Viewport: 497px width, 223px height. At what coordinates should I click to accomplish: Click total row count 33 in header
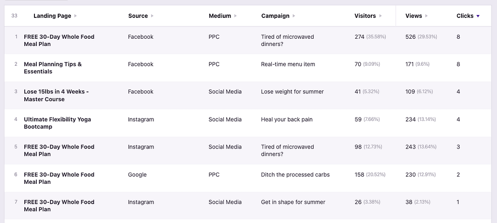coord(15,16)
